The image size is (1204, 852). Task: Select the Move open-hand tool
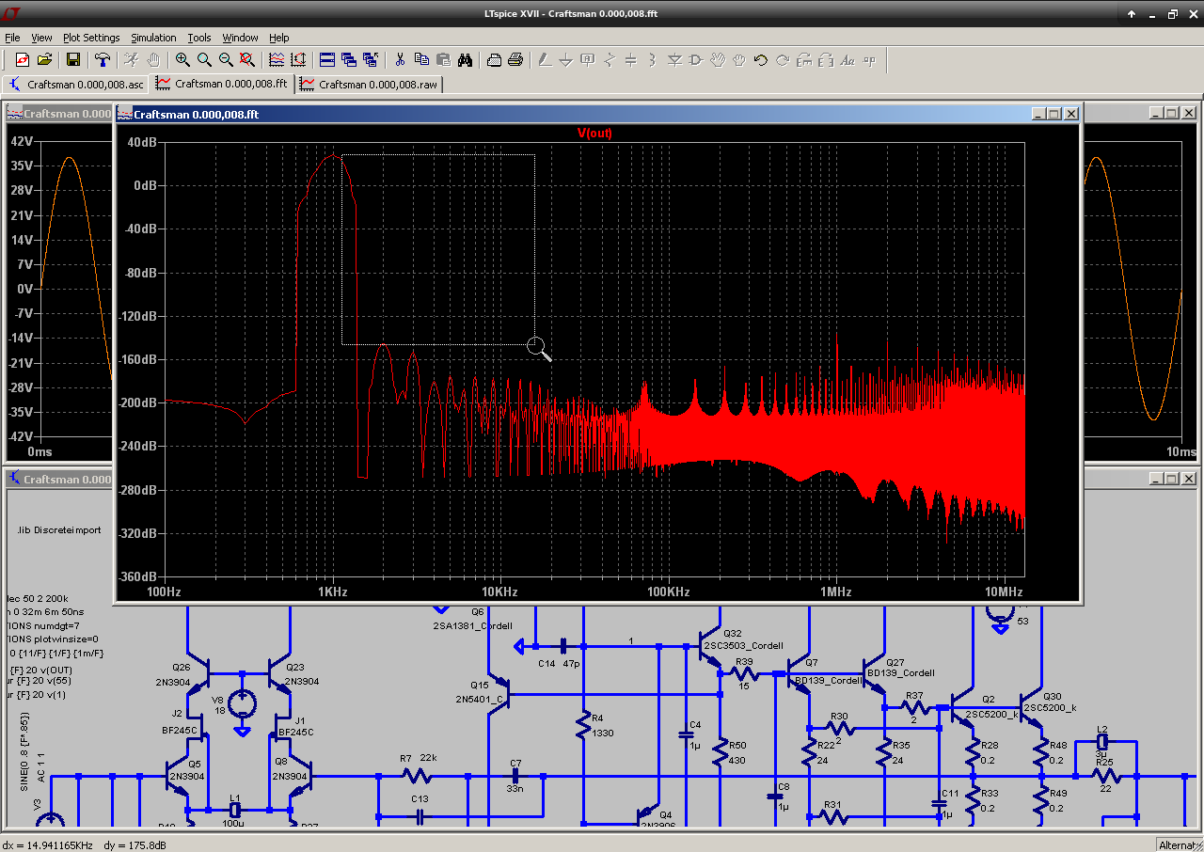(x=718, y=60)
